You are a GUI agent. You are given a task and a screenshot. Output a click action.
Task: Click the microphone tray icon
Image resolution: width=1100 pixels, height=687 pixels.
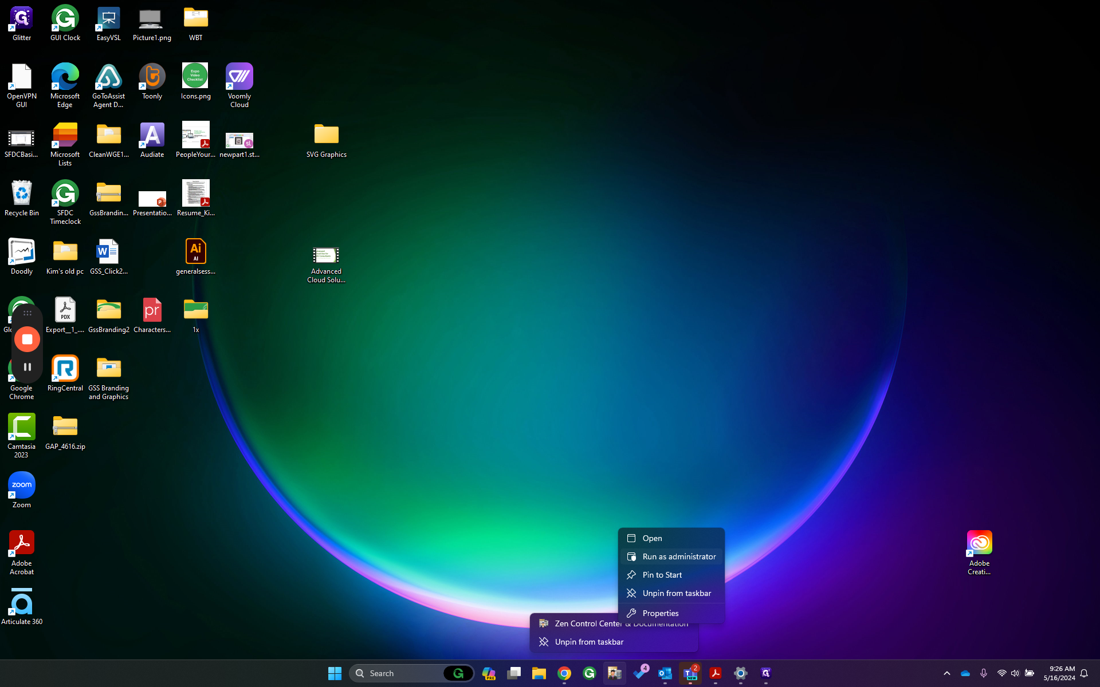[x=984, y=673]
